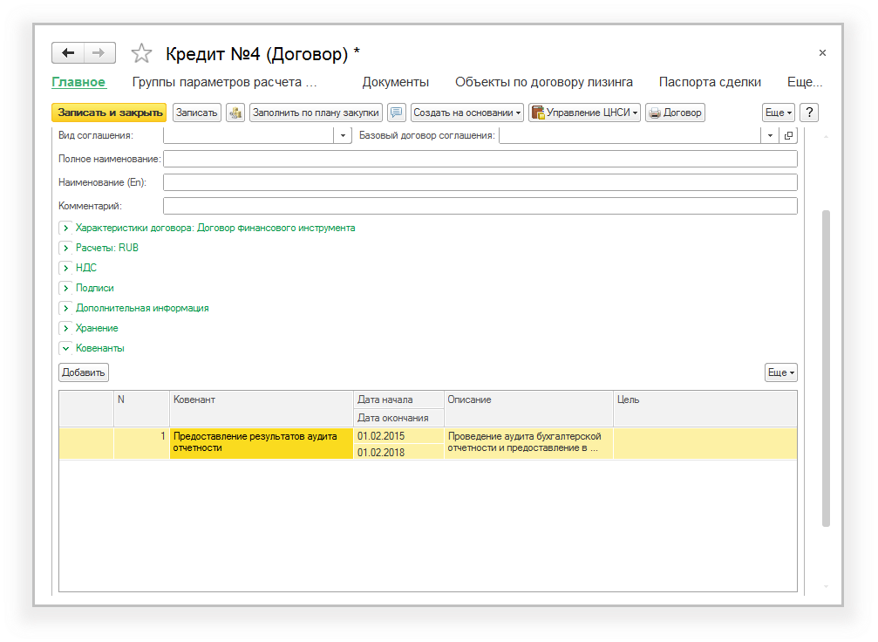The image size is (878, 642).
Task: Click the Записать и закрыть button
Action: tap(109, 113)
